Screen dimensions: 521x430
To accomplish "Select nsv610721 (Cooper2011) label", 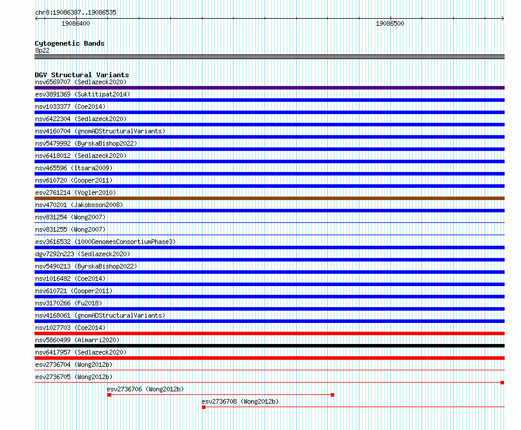I will click(74, 291).
